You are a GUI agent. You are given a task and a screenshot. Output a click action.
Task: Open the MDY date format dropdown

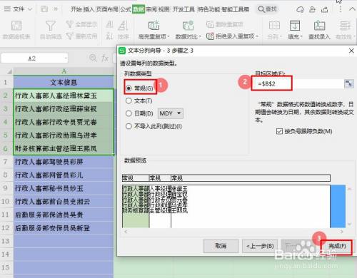click(x=171, y=113)
